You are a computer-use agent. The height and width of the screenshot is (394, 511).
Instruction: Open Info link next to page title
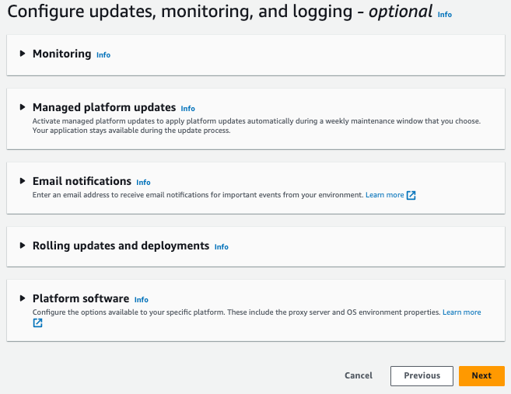(444, 15)
